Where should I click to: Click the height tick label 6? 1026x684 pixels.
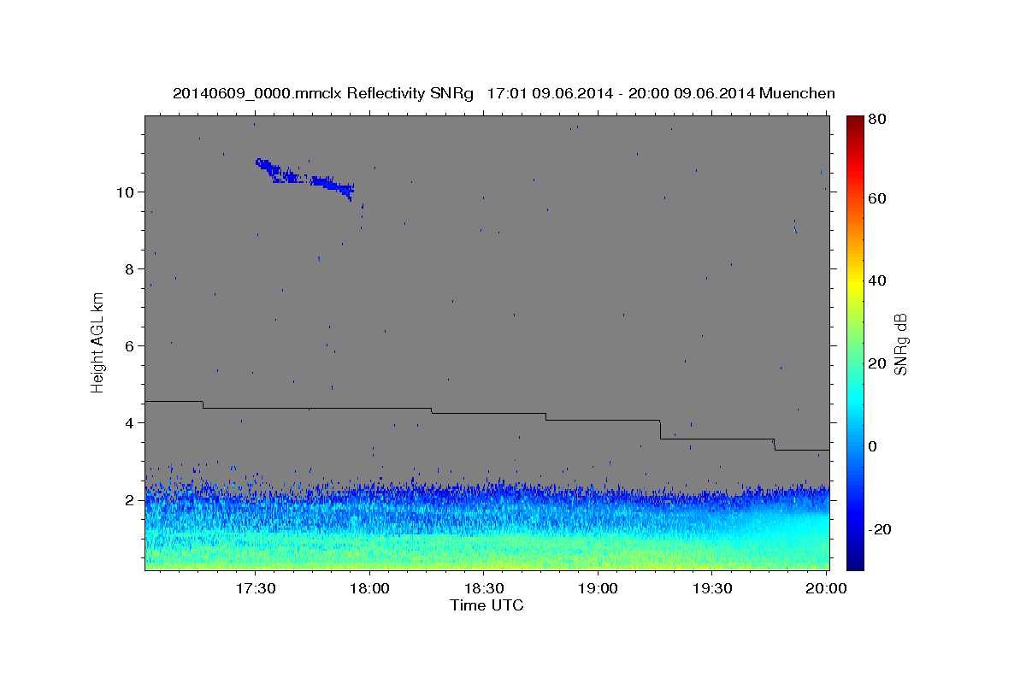click(128, 345)
